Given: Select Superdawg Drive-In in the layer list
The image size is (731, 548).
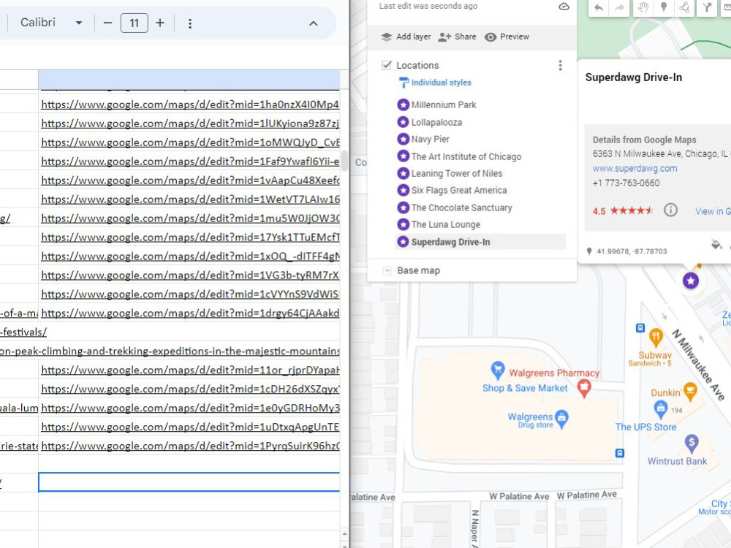Looking at the screenshot, I should tap(450, 242).
